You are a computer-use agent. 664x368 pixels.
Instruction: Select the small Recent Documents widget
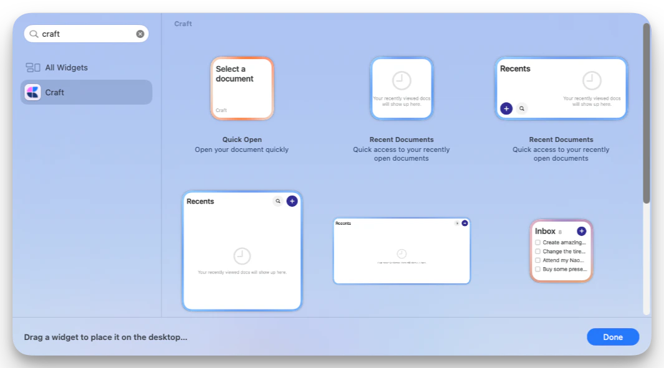(402, 88)
